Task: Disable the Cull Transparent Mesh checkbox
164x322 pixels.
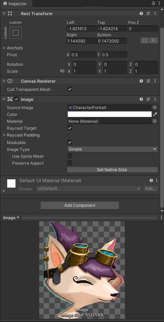Action: pyautogui.click(x=70, y=90)
